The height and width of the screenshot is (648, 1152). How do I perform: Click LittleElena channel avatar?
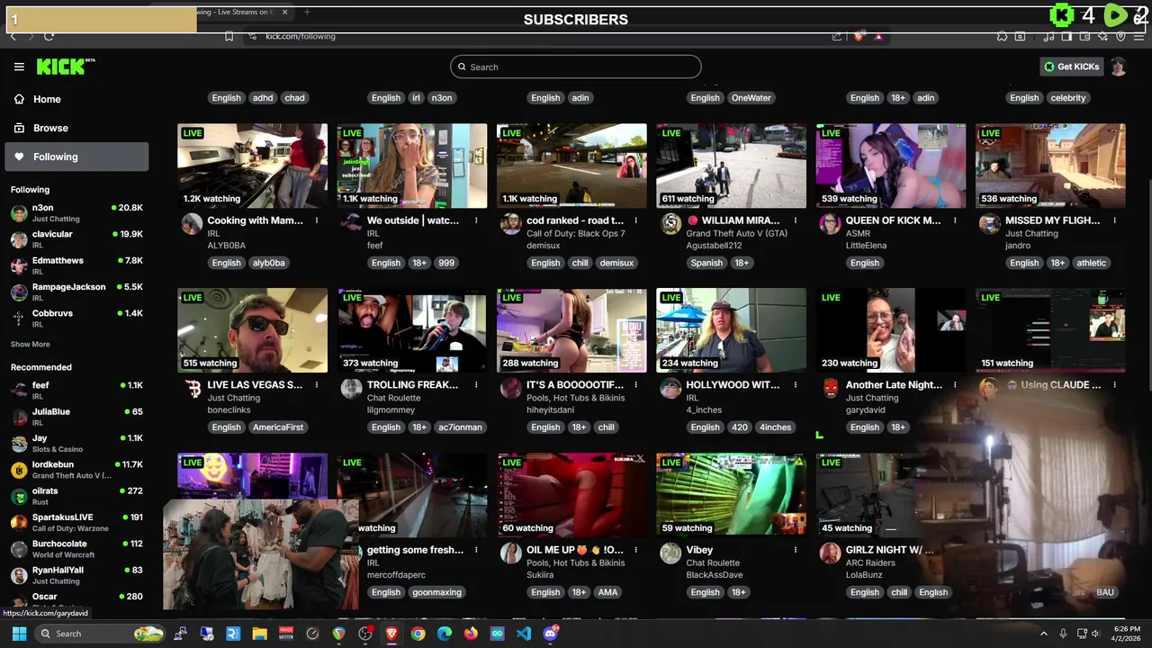pos(830,223)
